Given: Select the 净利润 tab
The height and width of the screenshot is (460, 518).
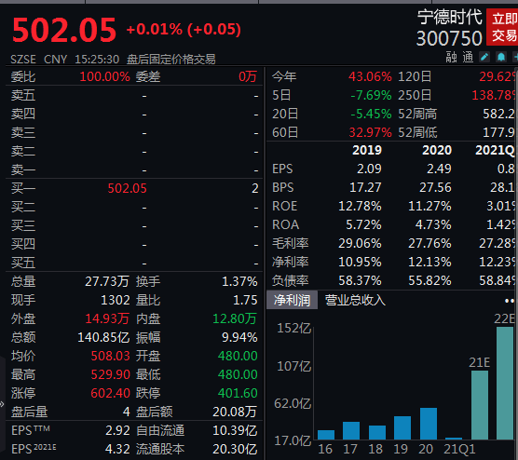Looking at the screenshot, I should [x=292, y=300].
